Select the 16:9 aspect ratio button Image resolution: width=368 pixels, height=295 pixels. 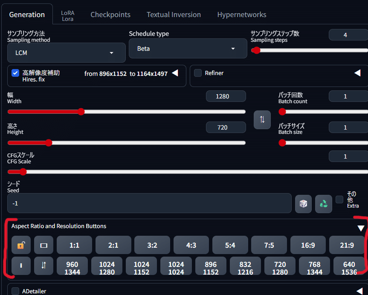pyautogui.click(x=308, y=245)
